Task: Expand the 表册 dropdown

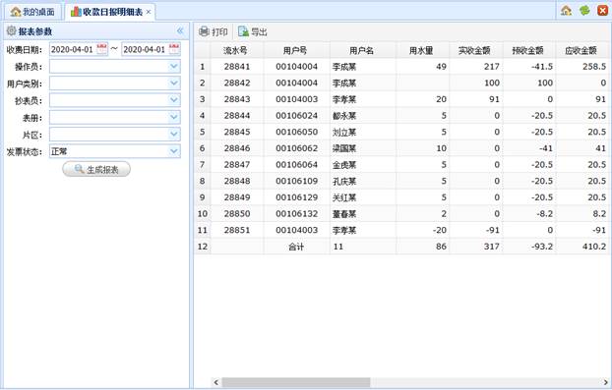Action: pyautogui.click(x=174, y=117)
